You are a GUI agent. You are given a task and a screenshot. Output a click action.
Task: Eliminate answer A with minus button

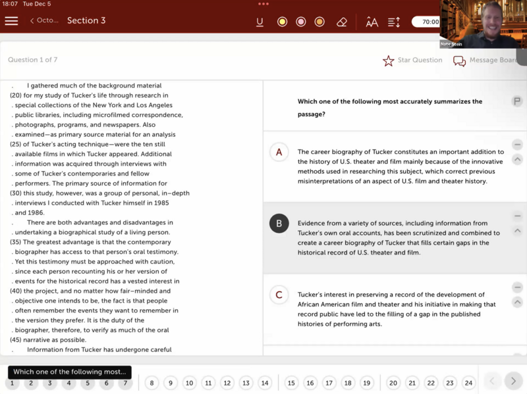[x=517, y=145]
